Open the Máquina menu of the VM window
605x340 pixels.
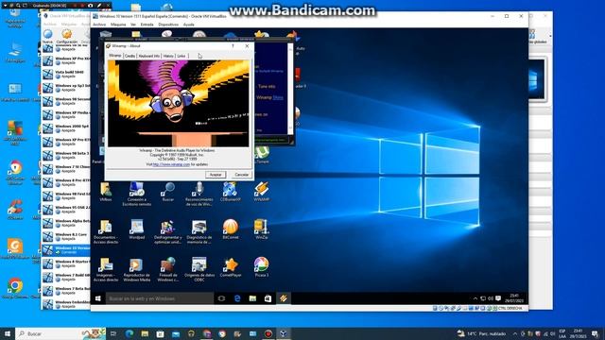(118, 25)
